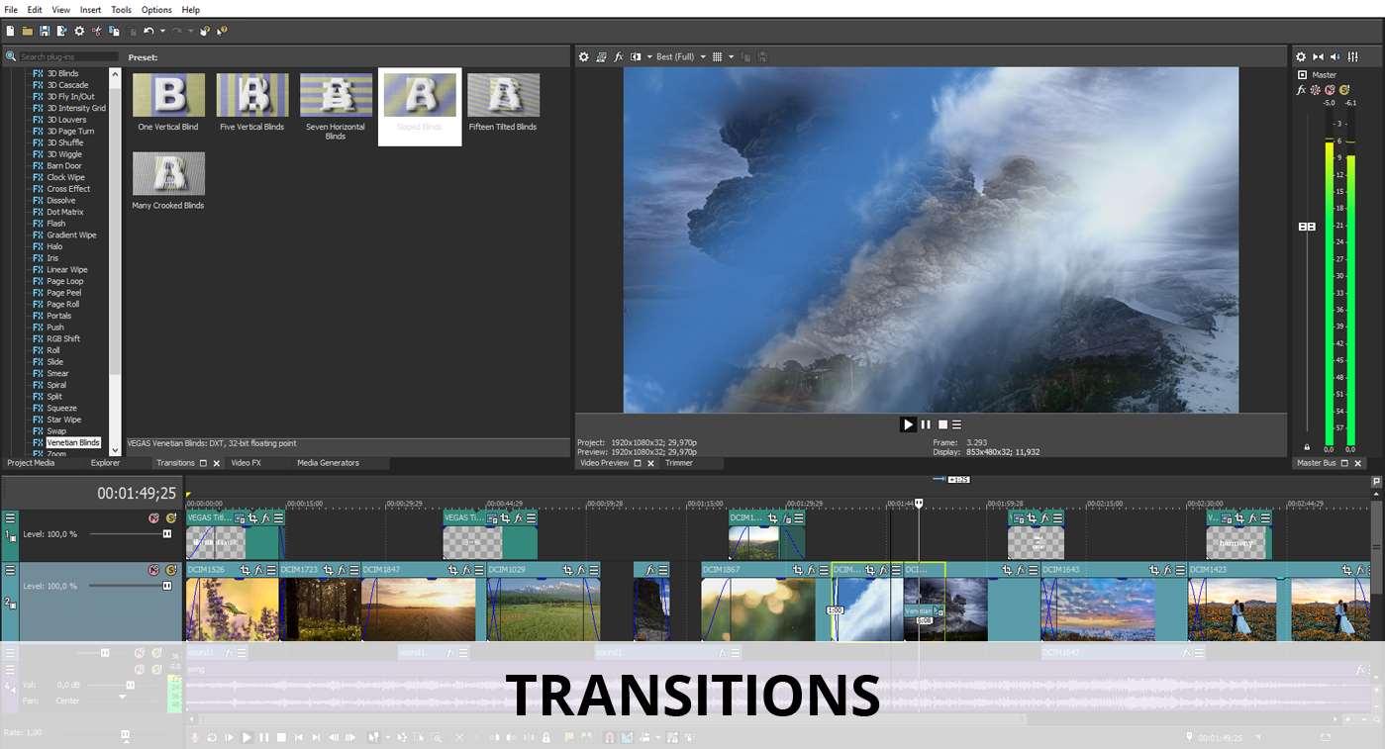Switch to the Trimmer tab
1385x749 pixels.
tap(679, 463)
